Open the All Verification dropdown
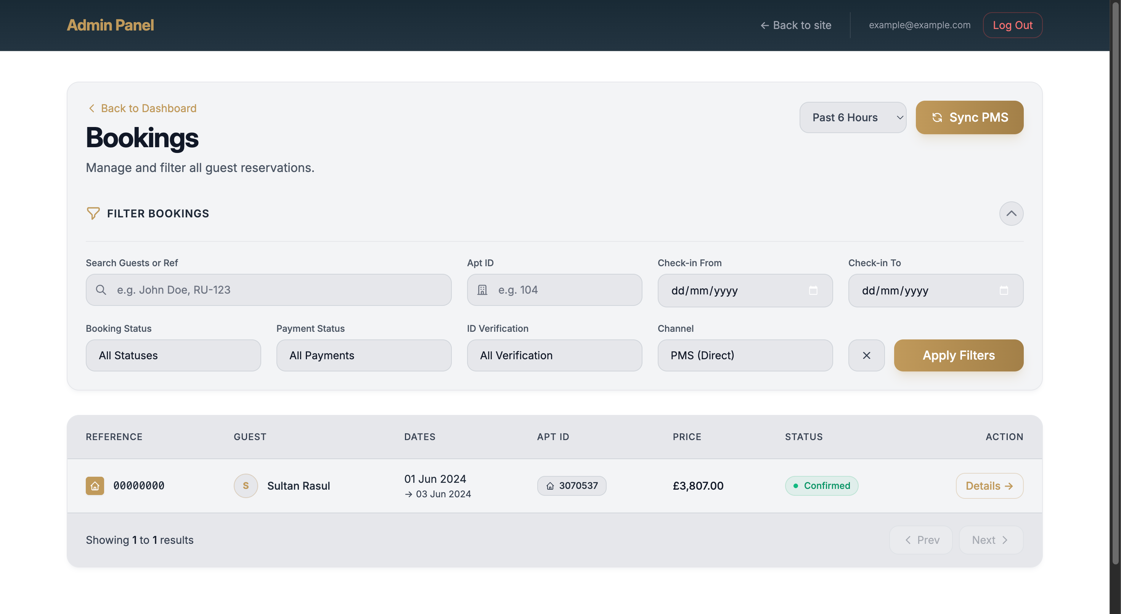Viewport: 1121px width, 614px height. [554, 355]
